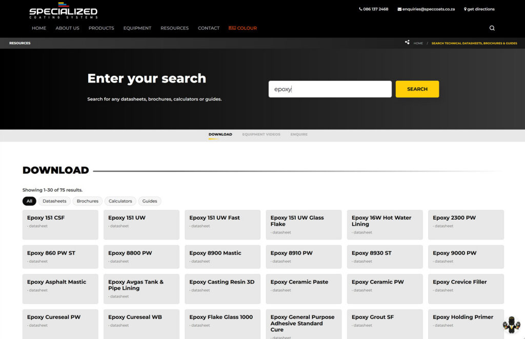Open Epoxy 151 UW Glass Flake card

click(x=304, y=225)
